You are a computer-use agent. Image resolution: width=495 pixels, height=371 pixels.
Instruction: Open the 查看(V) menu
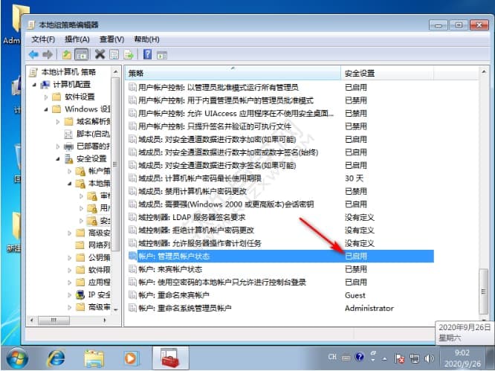pyautogui.click(x=111, y=39)
